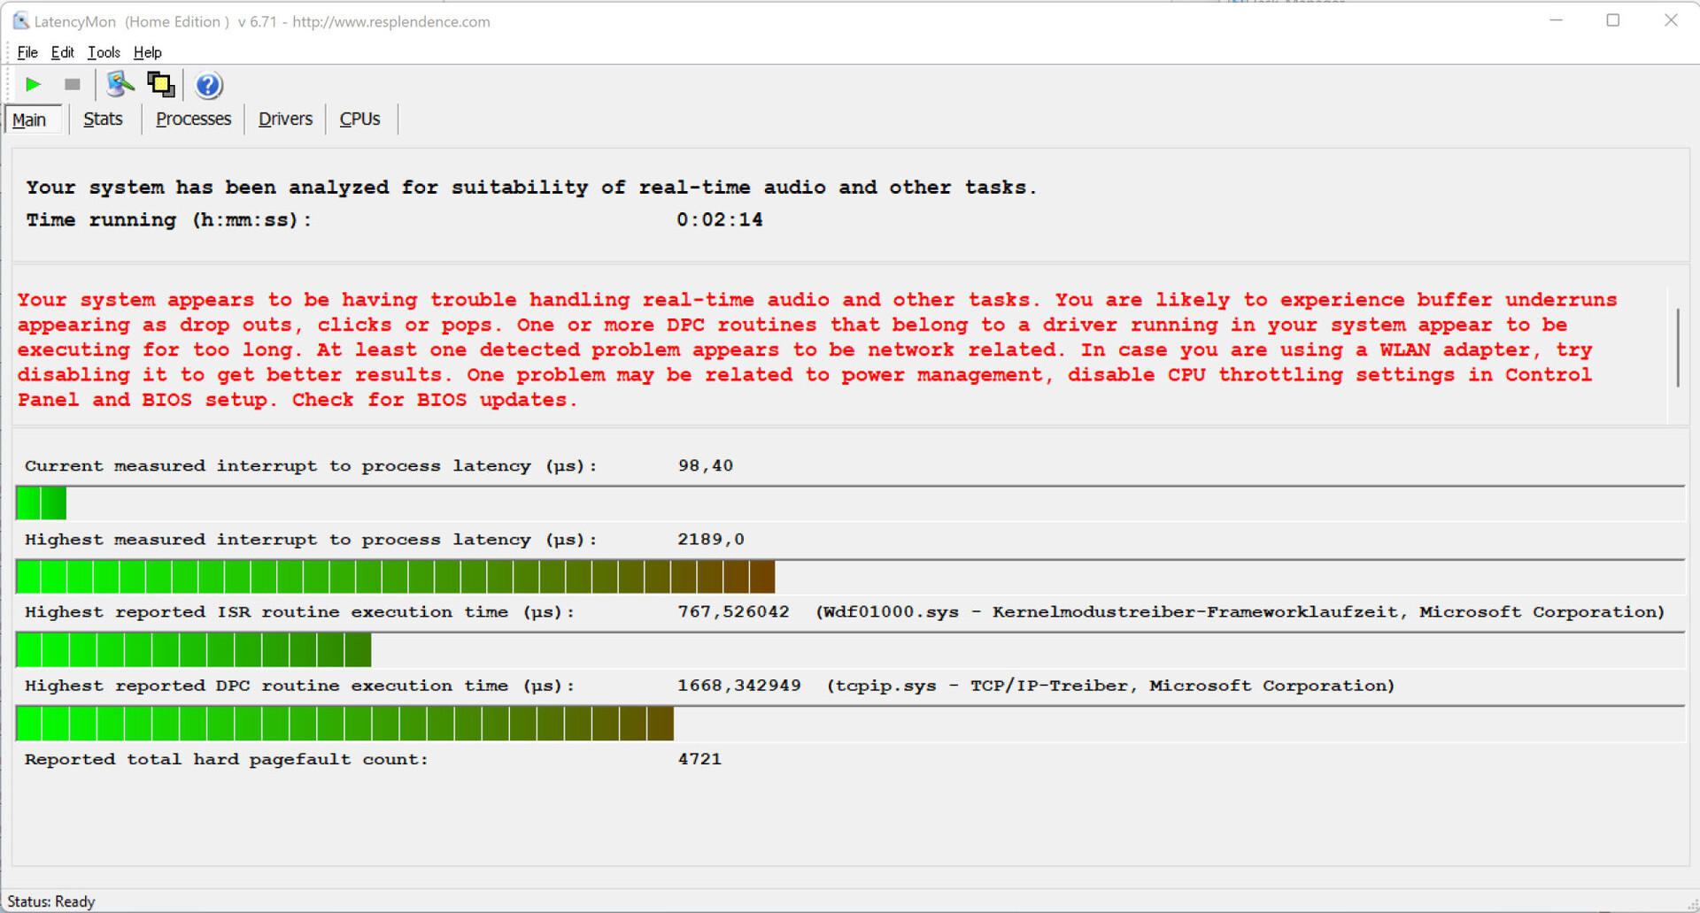Open the Help menu
Image resolution: width=1700 pixels, height=913 pixels.
click(147, 52)
